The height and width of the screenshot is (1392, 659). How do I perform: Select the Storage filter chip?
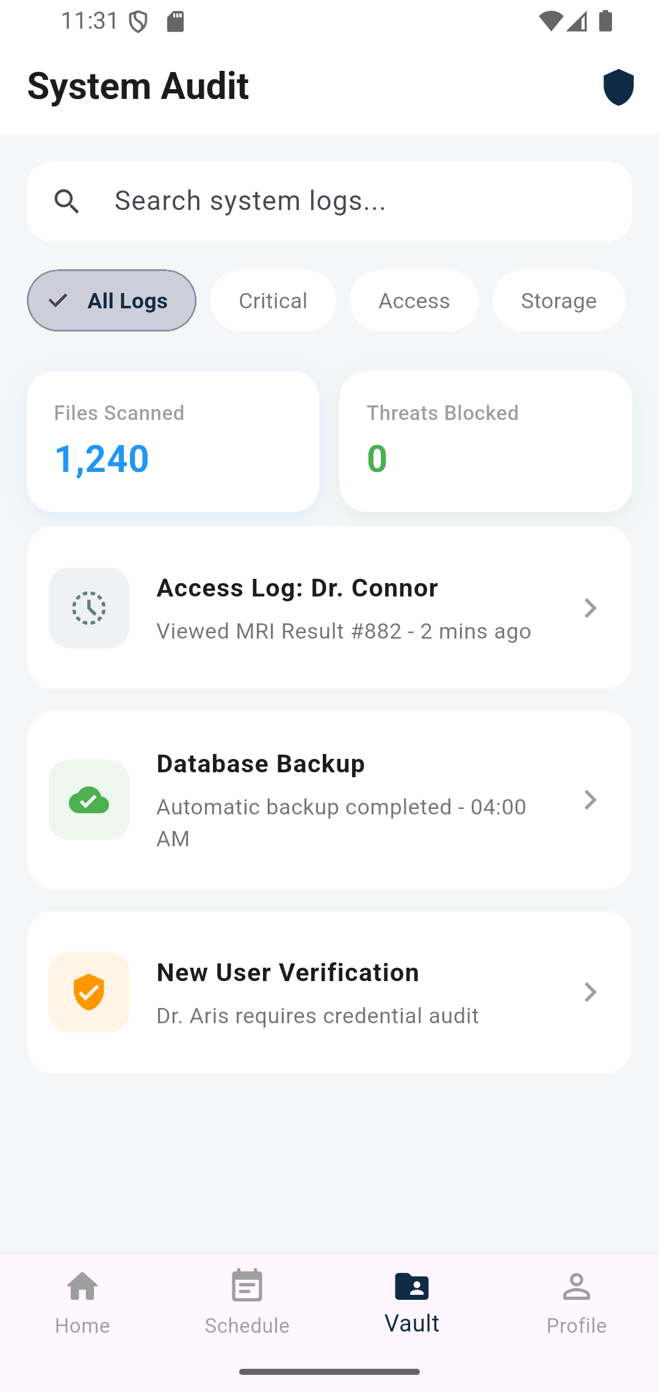558,300
